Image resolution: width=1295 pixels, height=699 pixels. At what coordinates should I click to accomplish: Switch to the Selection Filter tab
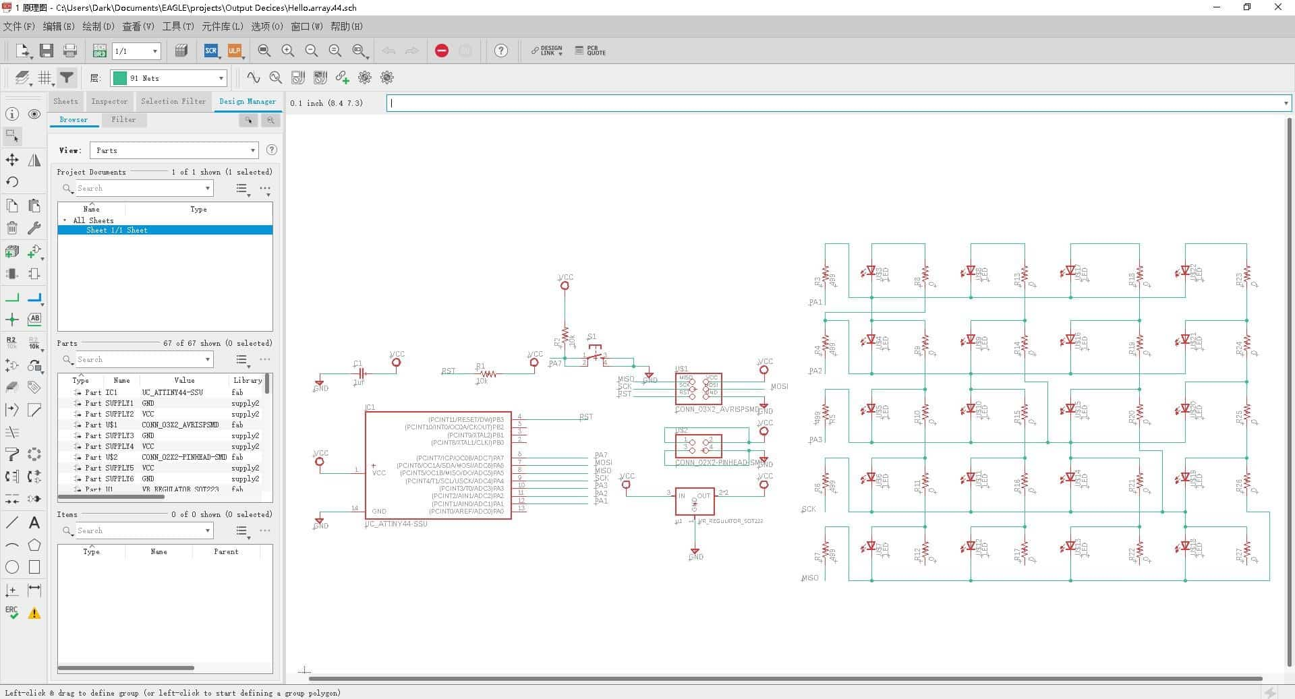point(173,101)
